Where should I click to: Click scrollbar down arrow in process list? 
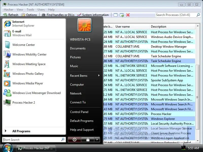point(198,141)
